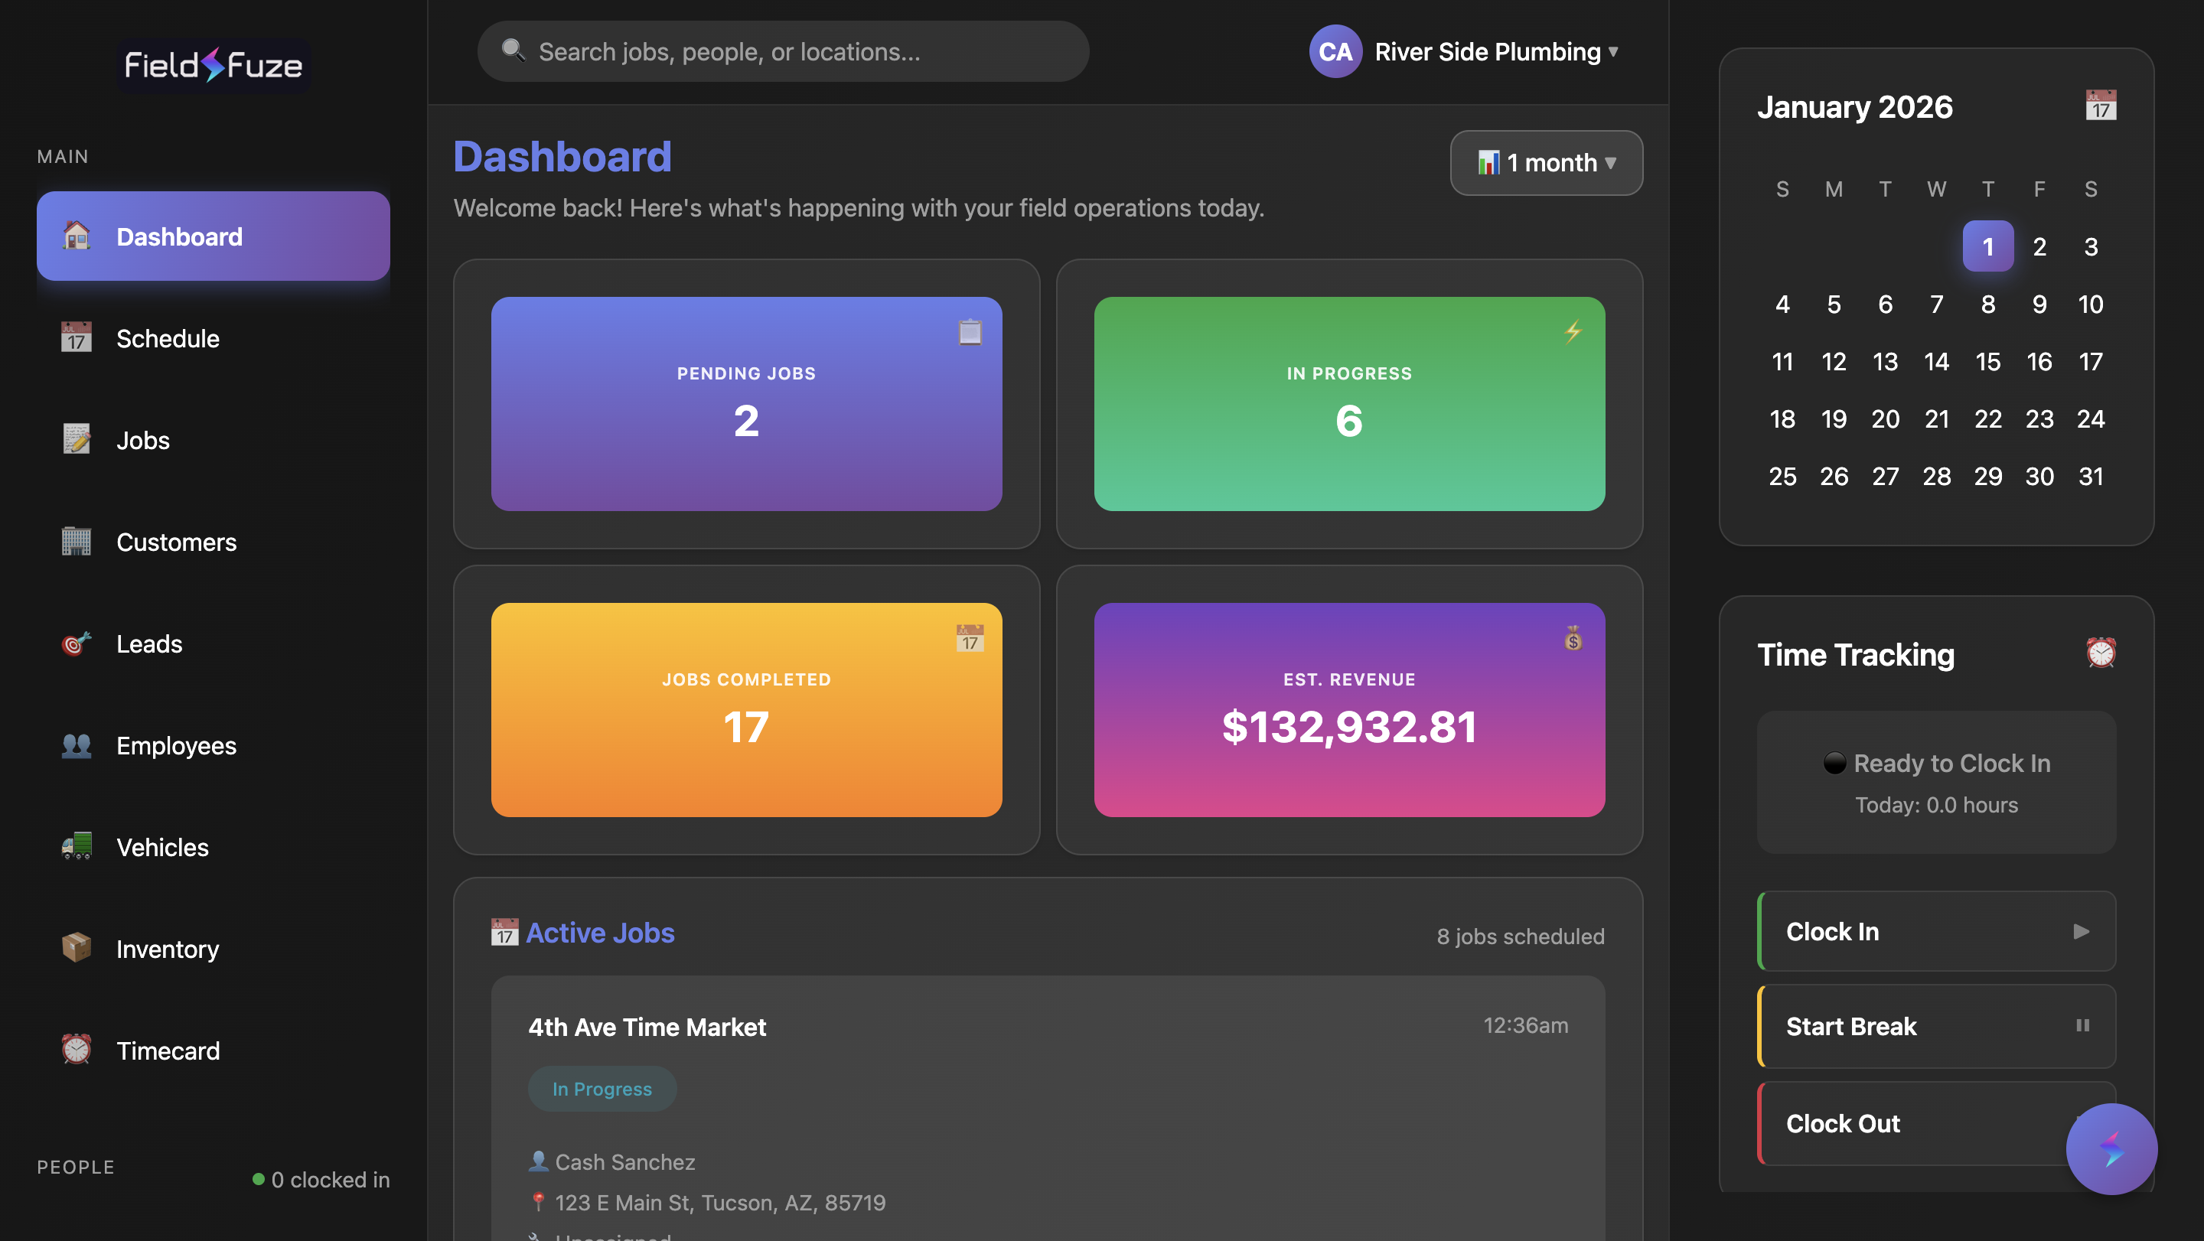2204x1241 pixels.
Task: Click the FieldFuze logo
Action: [212, 65]
